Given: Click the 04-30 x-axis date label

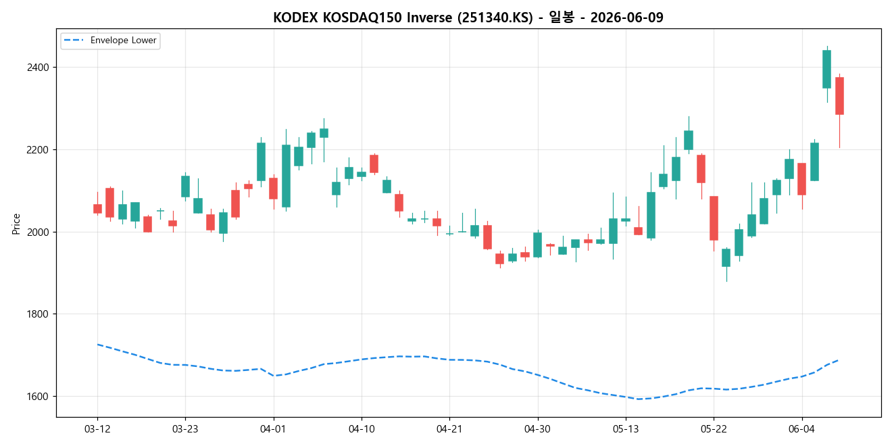Looking at the screenshot, I should coord(538,429).
